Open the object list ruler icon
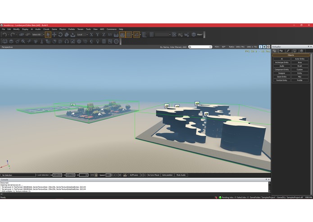This screenshot has height=222, width=313. coord(144,35)
